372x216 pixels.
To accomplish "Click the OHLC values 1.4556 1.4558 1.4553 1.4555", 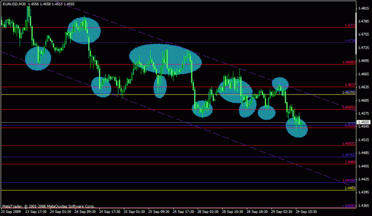I will tap(51, 4).
